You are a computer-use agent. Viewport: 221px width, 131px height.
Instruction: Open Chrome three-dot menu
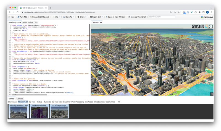(x=211, y=12)
